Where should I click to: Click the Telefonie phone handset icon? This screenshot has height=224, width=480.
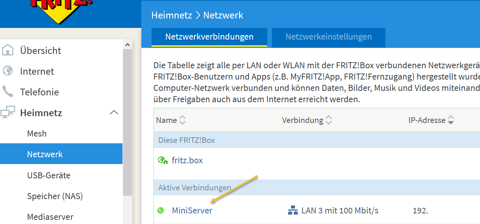click(8, 92)
